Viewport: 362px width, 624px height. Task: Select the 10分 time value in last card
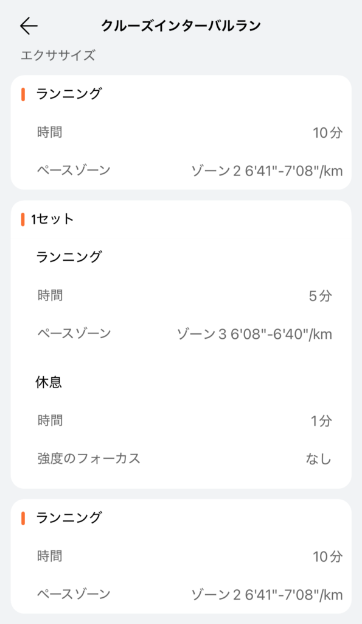(x=327, y=556)
